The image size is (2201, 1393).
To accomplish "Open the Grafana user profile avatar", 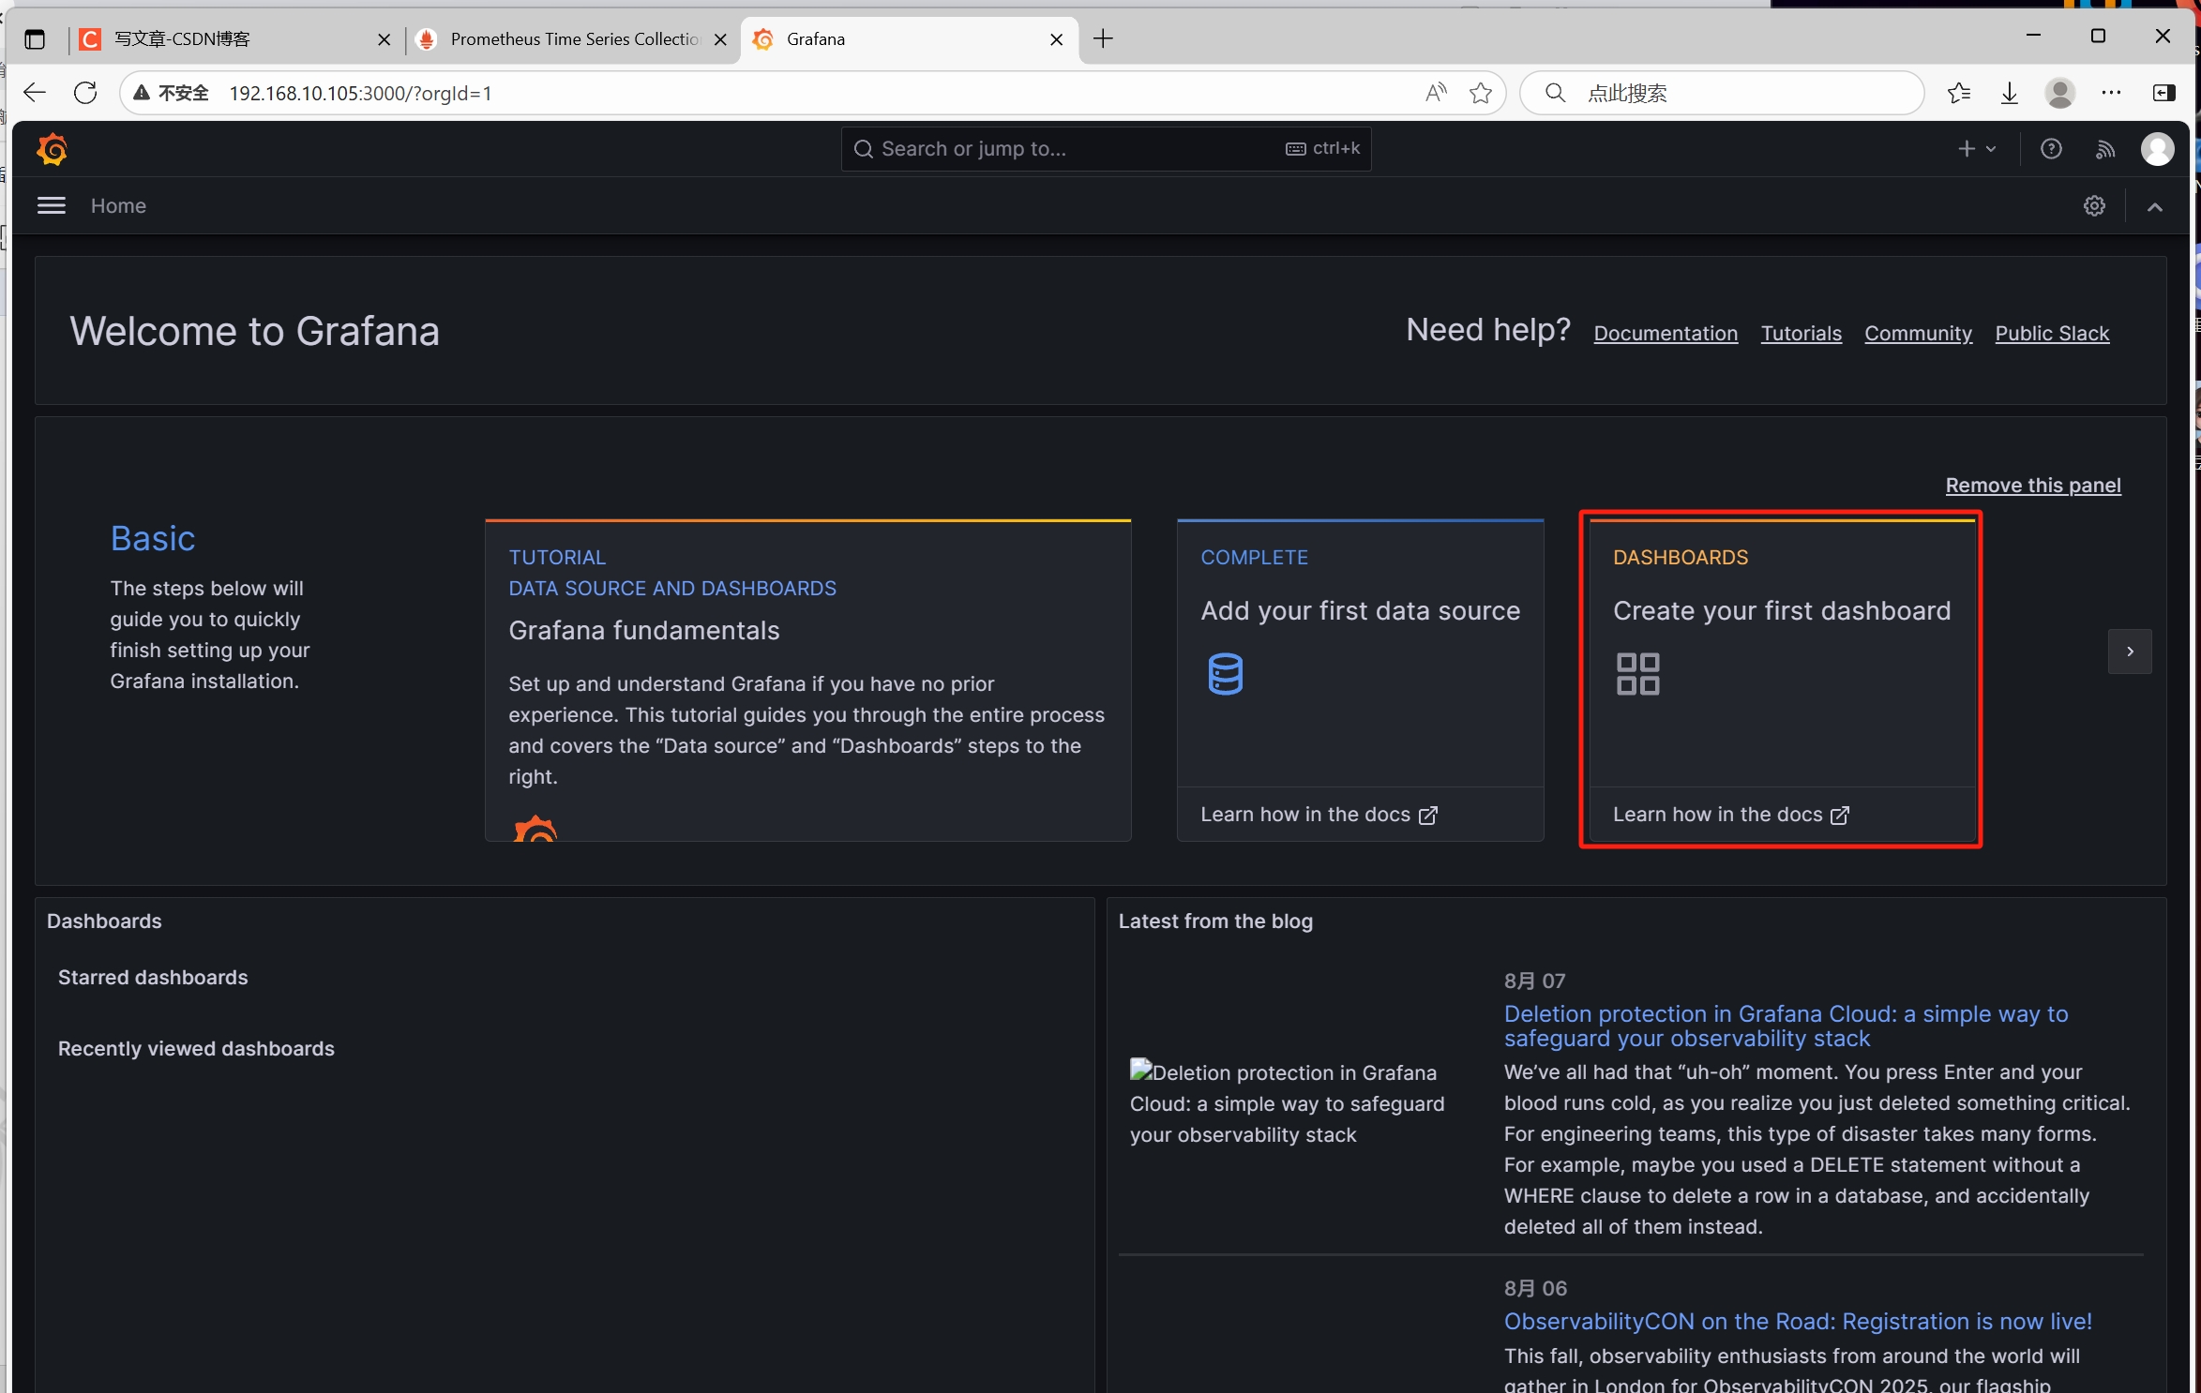I will point(2157,149).
